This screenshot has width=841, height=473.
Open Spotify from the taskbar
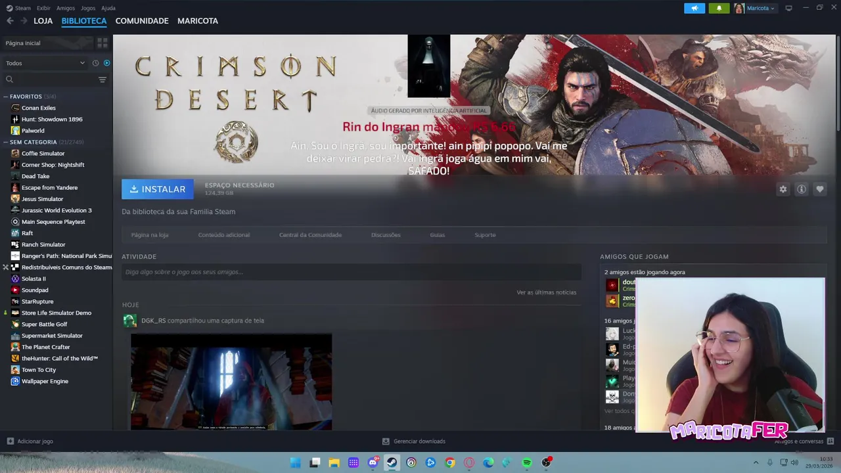[x=527, y=462]
